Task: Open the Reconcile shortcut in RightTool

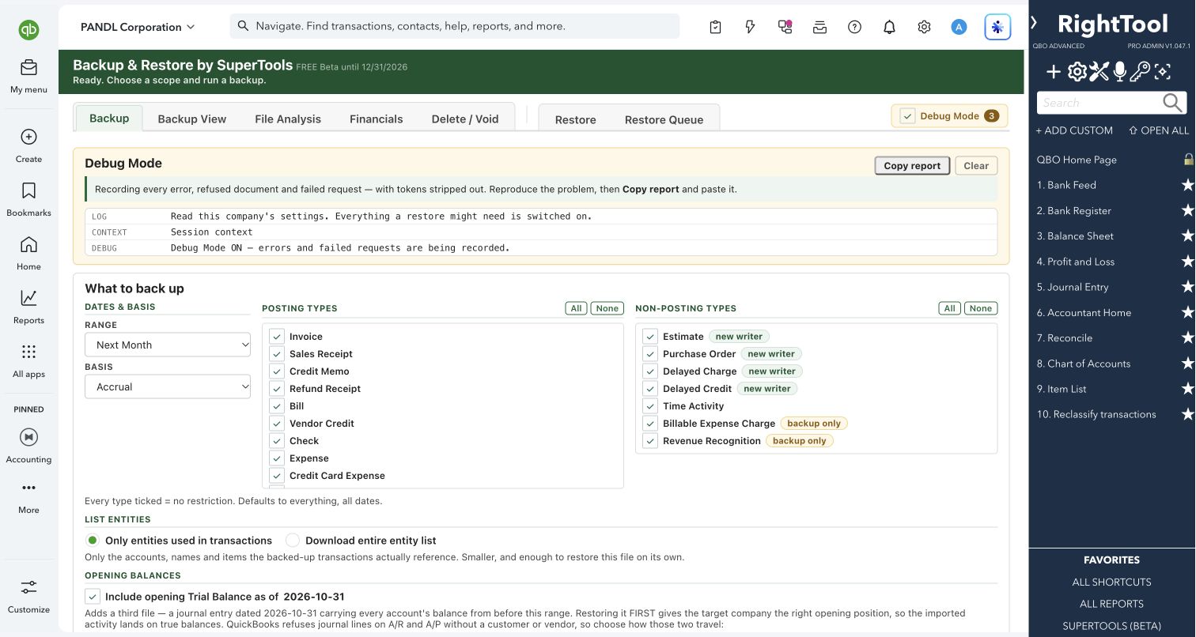Action: pos(1065,338)
